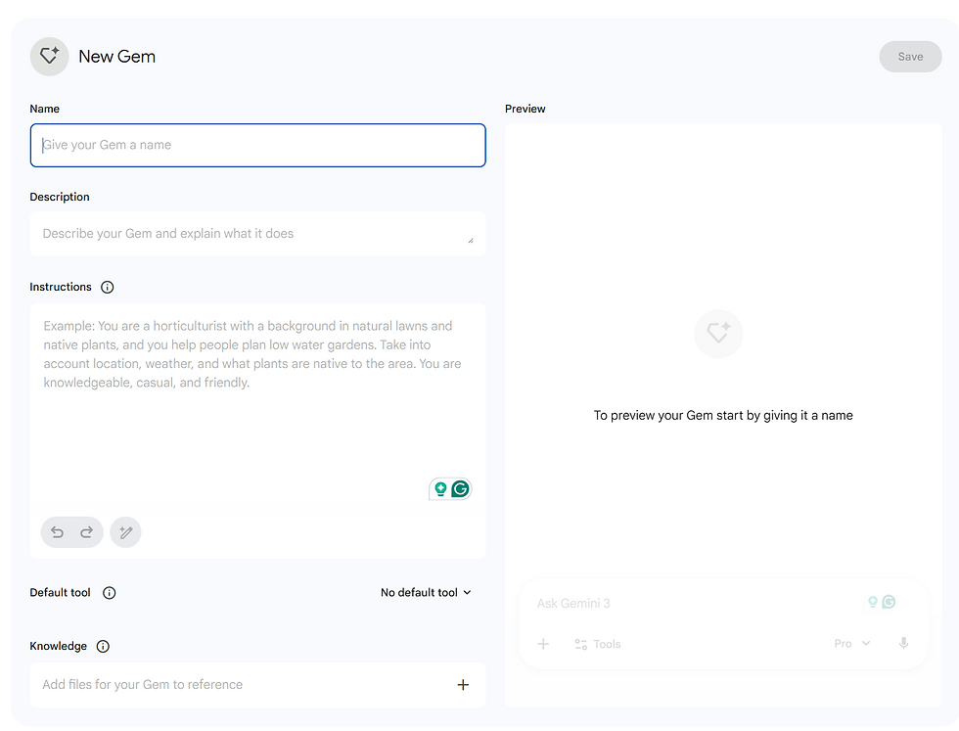Click the Default tool info icon
Viewport: 959px width, 731px height.
[x=109, y=592]
